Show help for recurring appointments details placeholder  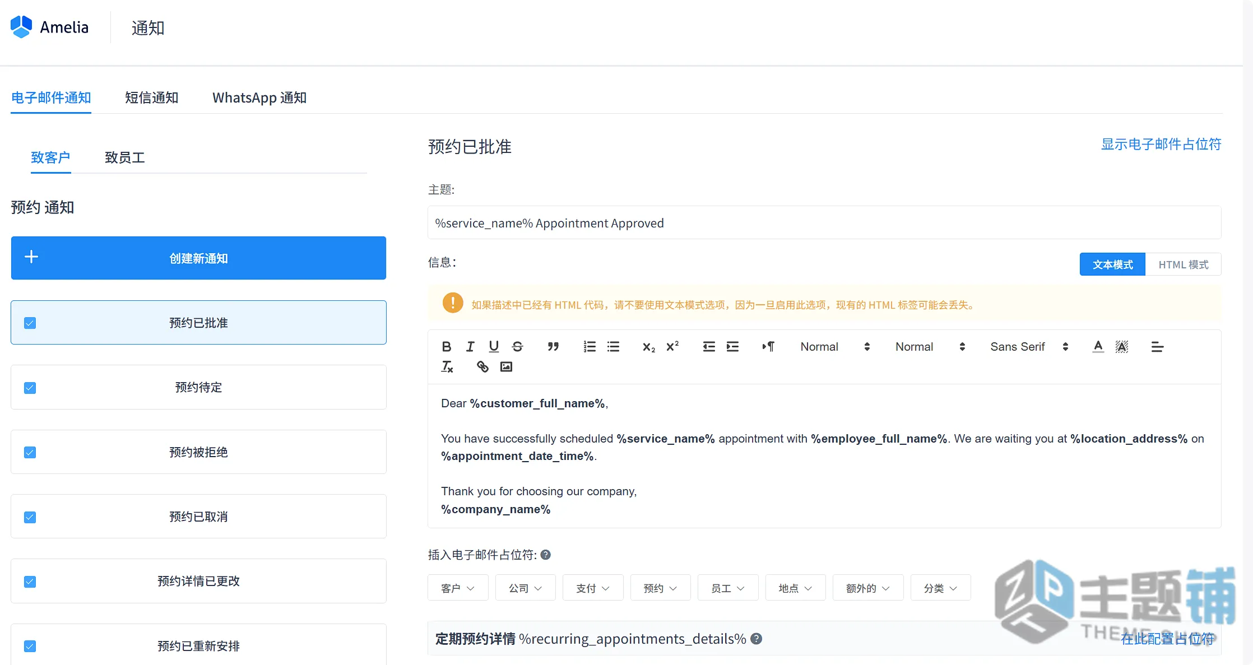[x=756, y=639]
